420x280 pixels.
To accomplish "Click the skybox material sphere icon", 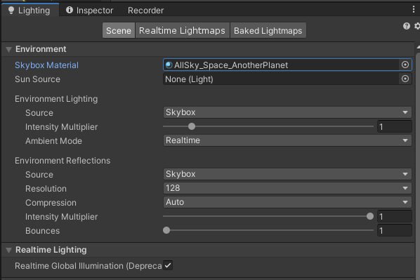I will pos(169,65).
